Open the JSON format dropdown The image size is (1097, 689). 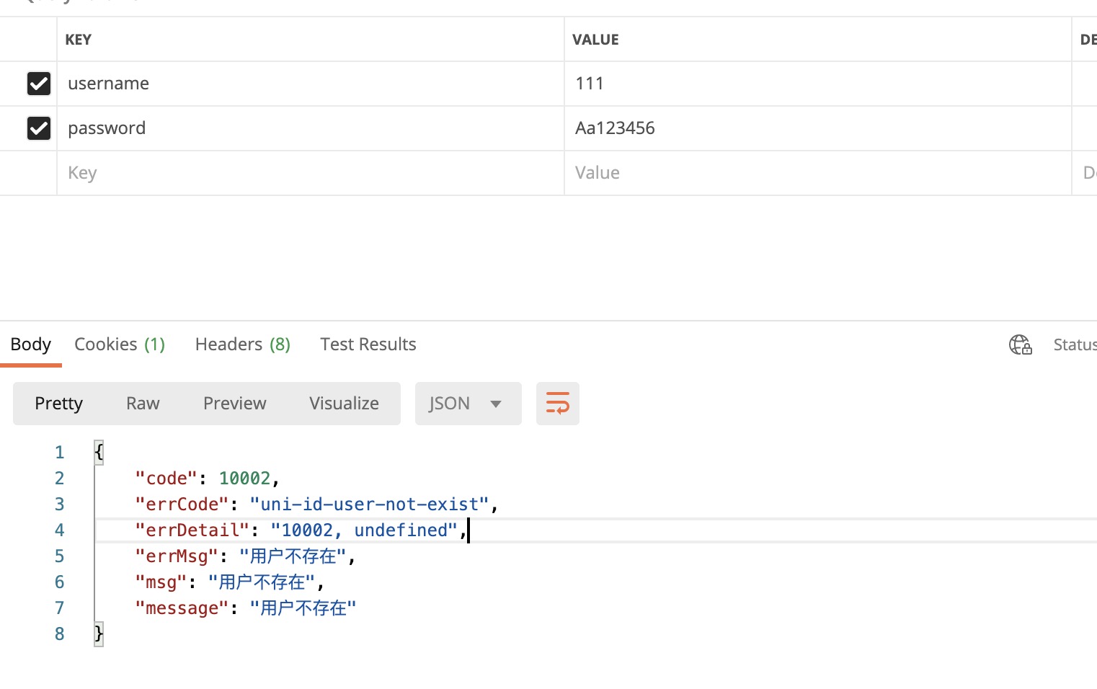pyautogui.click(x=467, y=404)
